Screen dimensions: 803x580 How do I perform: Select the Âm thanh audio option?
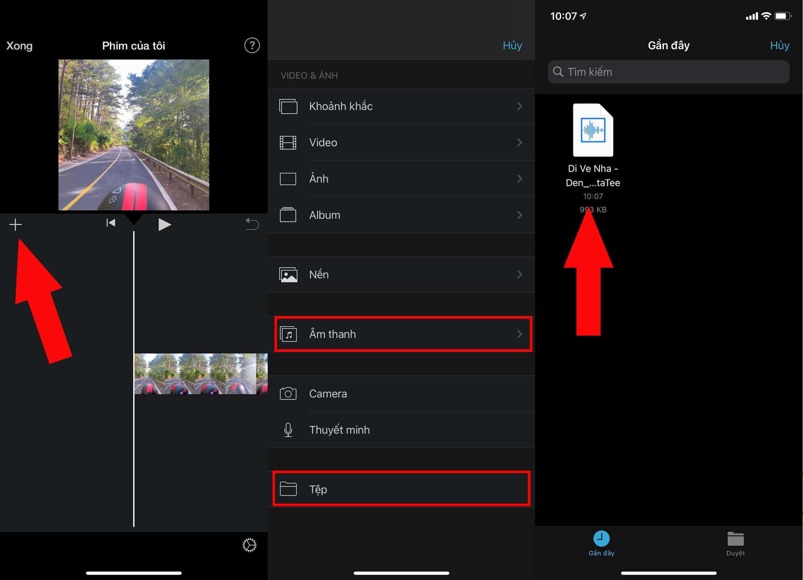(333, 334)
